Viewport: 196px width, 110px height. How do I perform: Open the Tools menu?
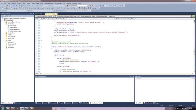point(42,3)
